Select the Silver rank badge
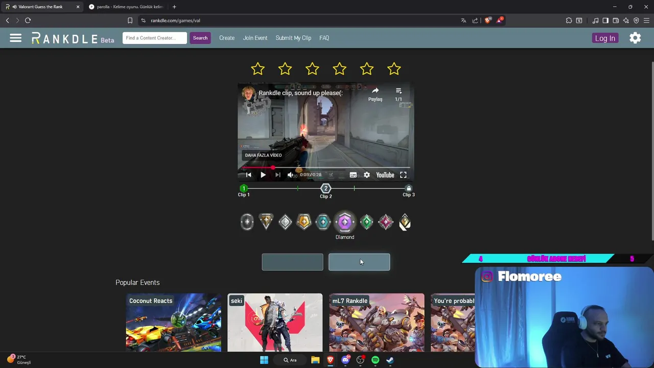654x368 pixels. pos(285,222)
